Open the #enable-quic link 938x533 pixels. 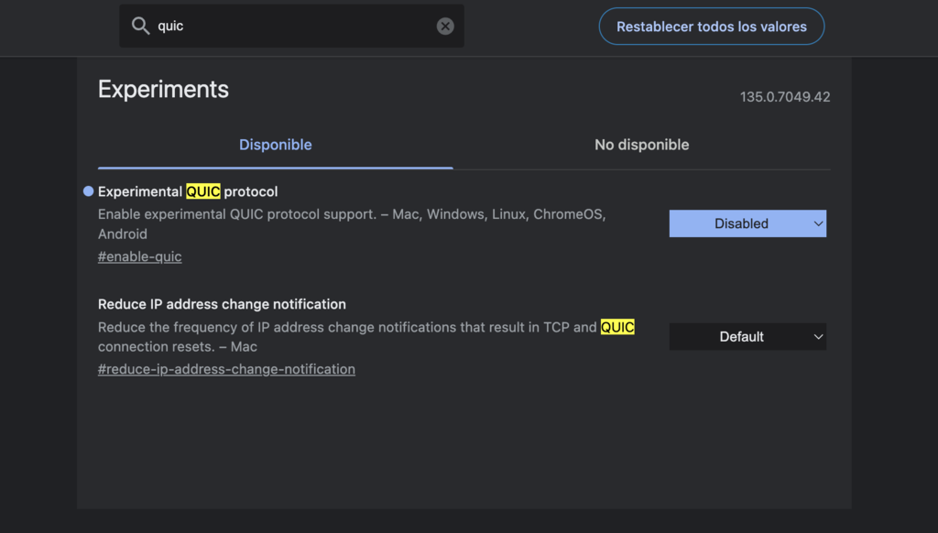(x=139, y=256)
